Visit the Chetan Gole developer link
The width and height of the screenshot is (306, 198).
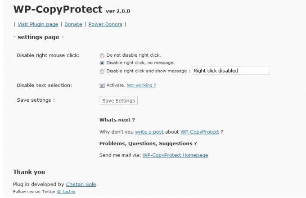point(81,184)
